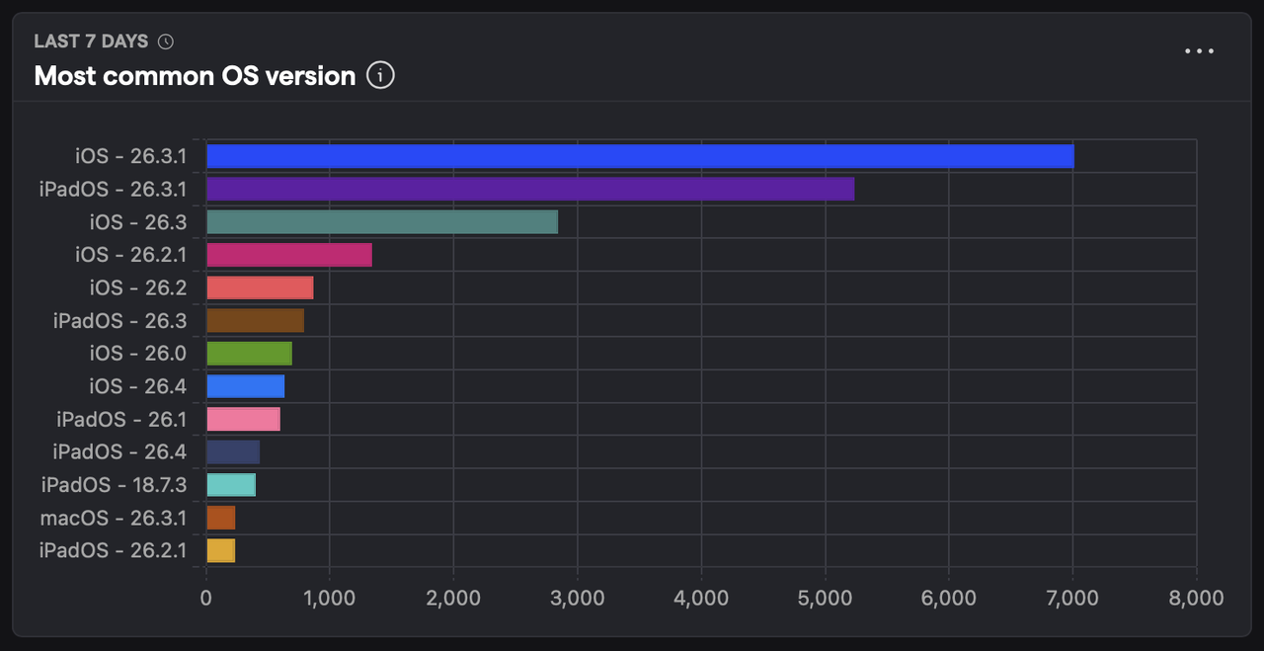Click the 3,000 x-axis tick label
The width and height of the screenshot is (1264, 651).
pos(578,598)
